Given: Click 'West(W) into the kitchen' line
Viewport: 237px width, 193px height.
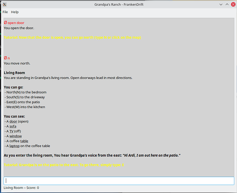Looking at the screenshot, I should (25, 107).
